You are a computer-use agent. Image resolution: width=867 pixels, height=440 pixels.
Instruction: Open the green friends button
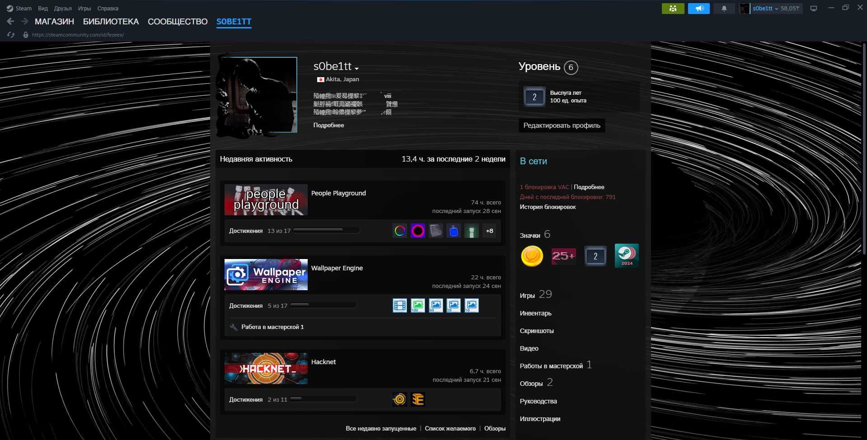(673, 8)
